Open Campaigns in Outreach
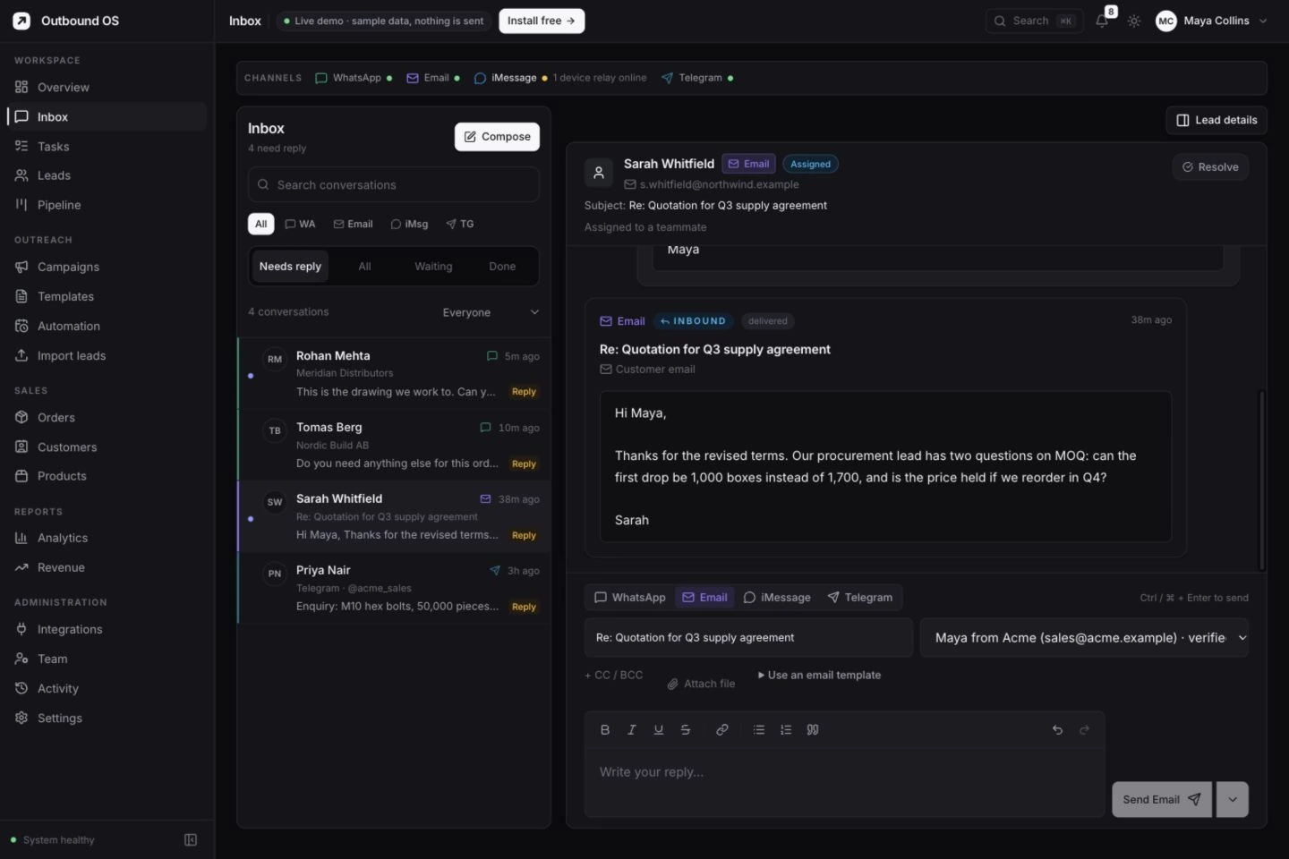The height and width of the screenshot is (859, 1289). 107,267
